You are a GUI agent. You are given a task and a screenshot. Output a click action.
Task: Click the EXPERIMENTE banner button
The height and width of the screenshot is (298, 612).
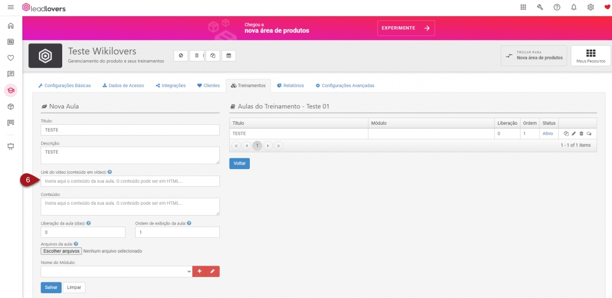(x=406, y=28)
